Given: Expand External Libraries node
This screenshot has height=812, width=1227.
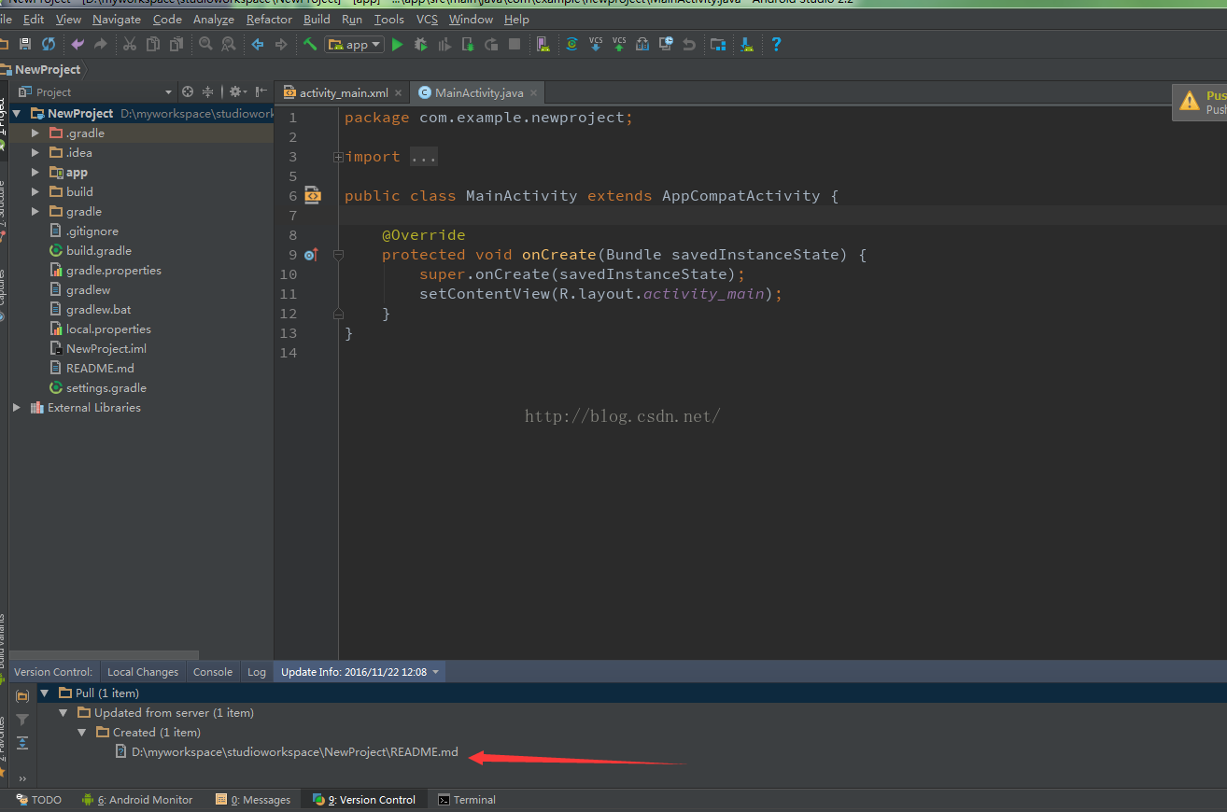Looking at the screenshot, I should (17, 407).
